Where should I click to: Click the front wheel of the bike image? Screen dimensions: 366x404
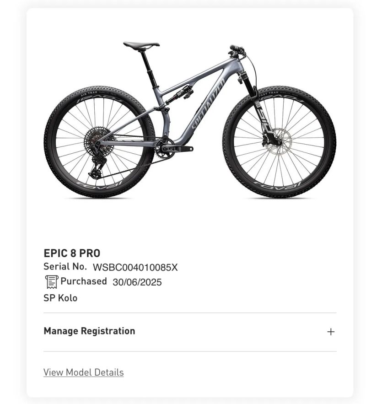[274, 142]
